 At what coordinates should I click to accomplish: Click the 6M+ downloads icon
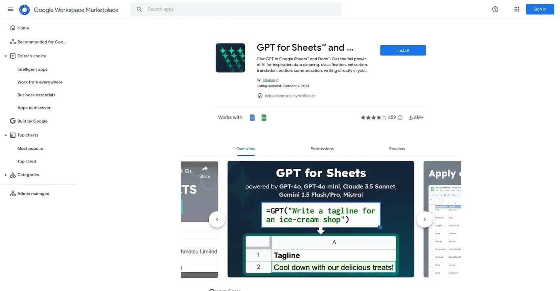[410, 117]
